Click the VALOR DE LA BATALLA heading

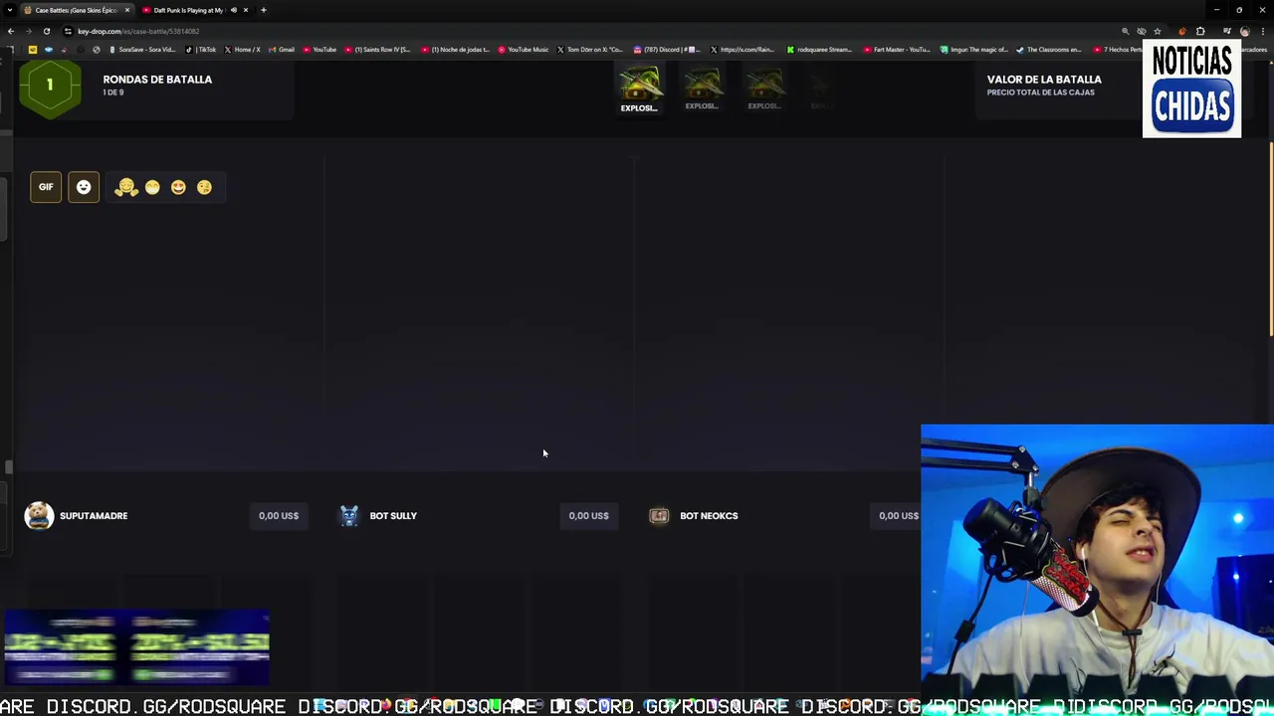[1044, 79]
